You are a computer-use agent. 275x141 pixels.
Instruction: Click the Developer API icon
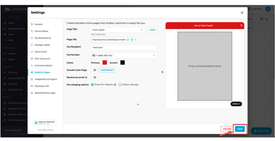click(x=32, y=86)
